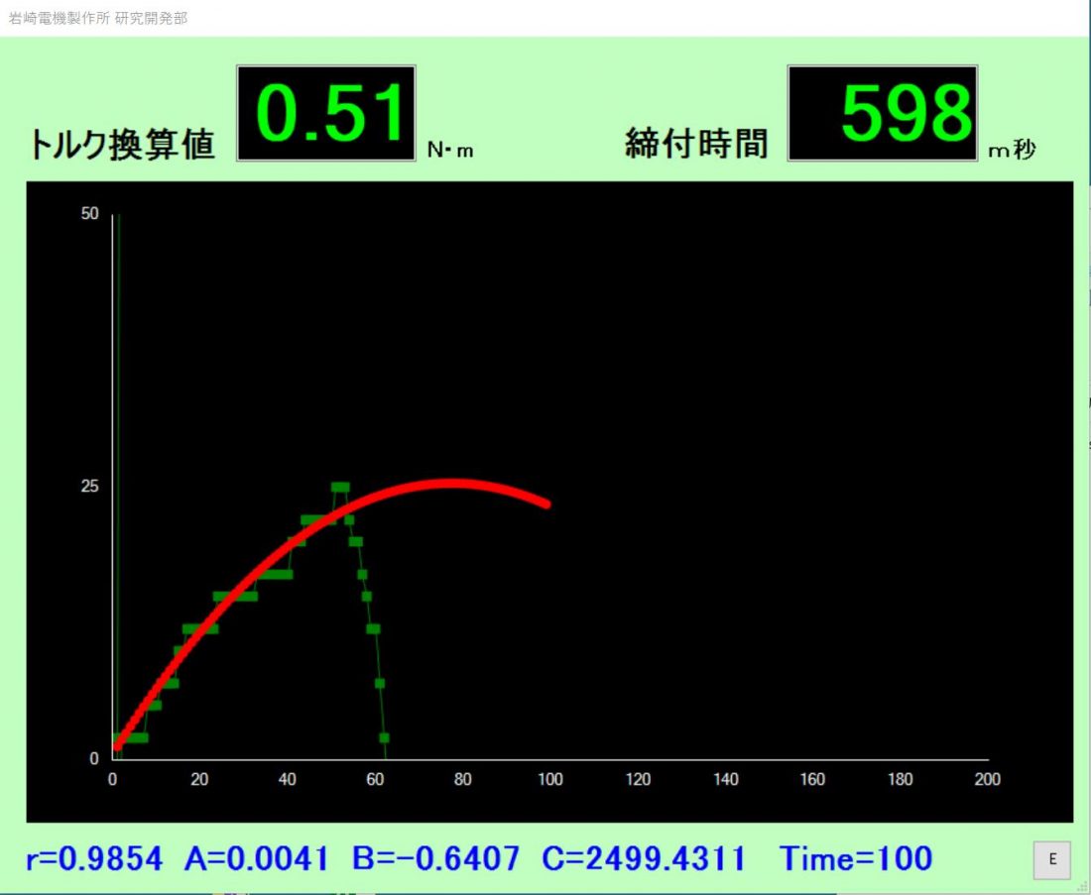Viewport: 1091px width, 895px height.
Task: Click the y-axis label 50
Action: 89,213
